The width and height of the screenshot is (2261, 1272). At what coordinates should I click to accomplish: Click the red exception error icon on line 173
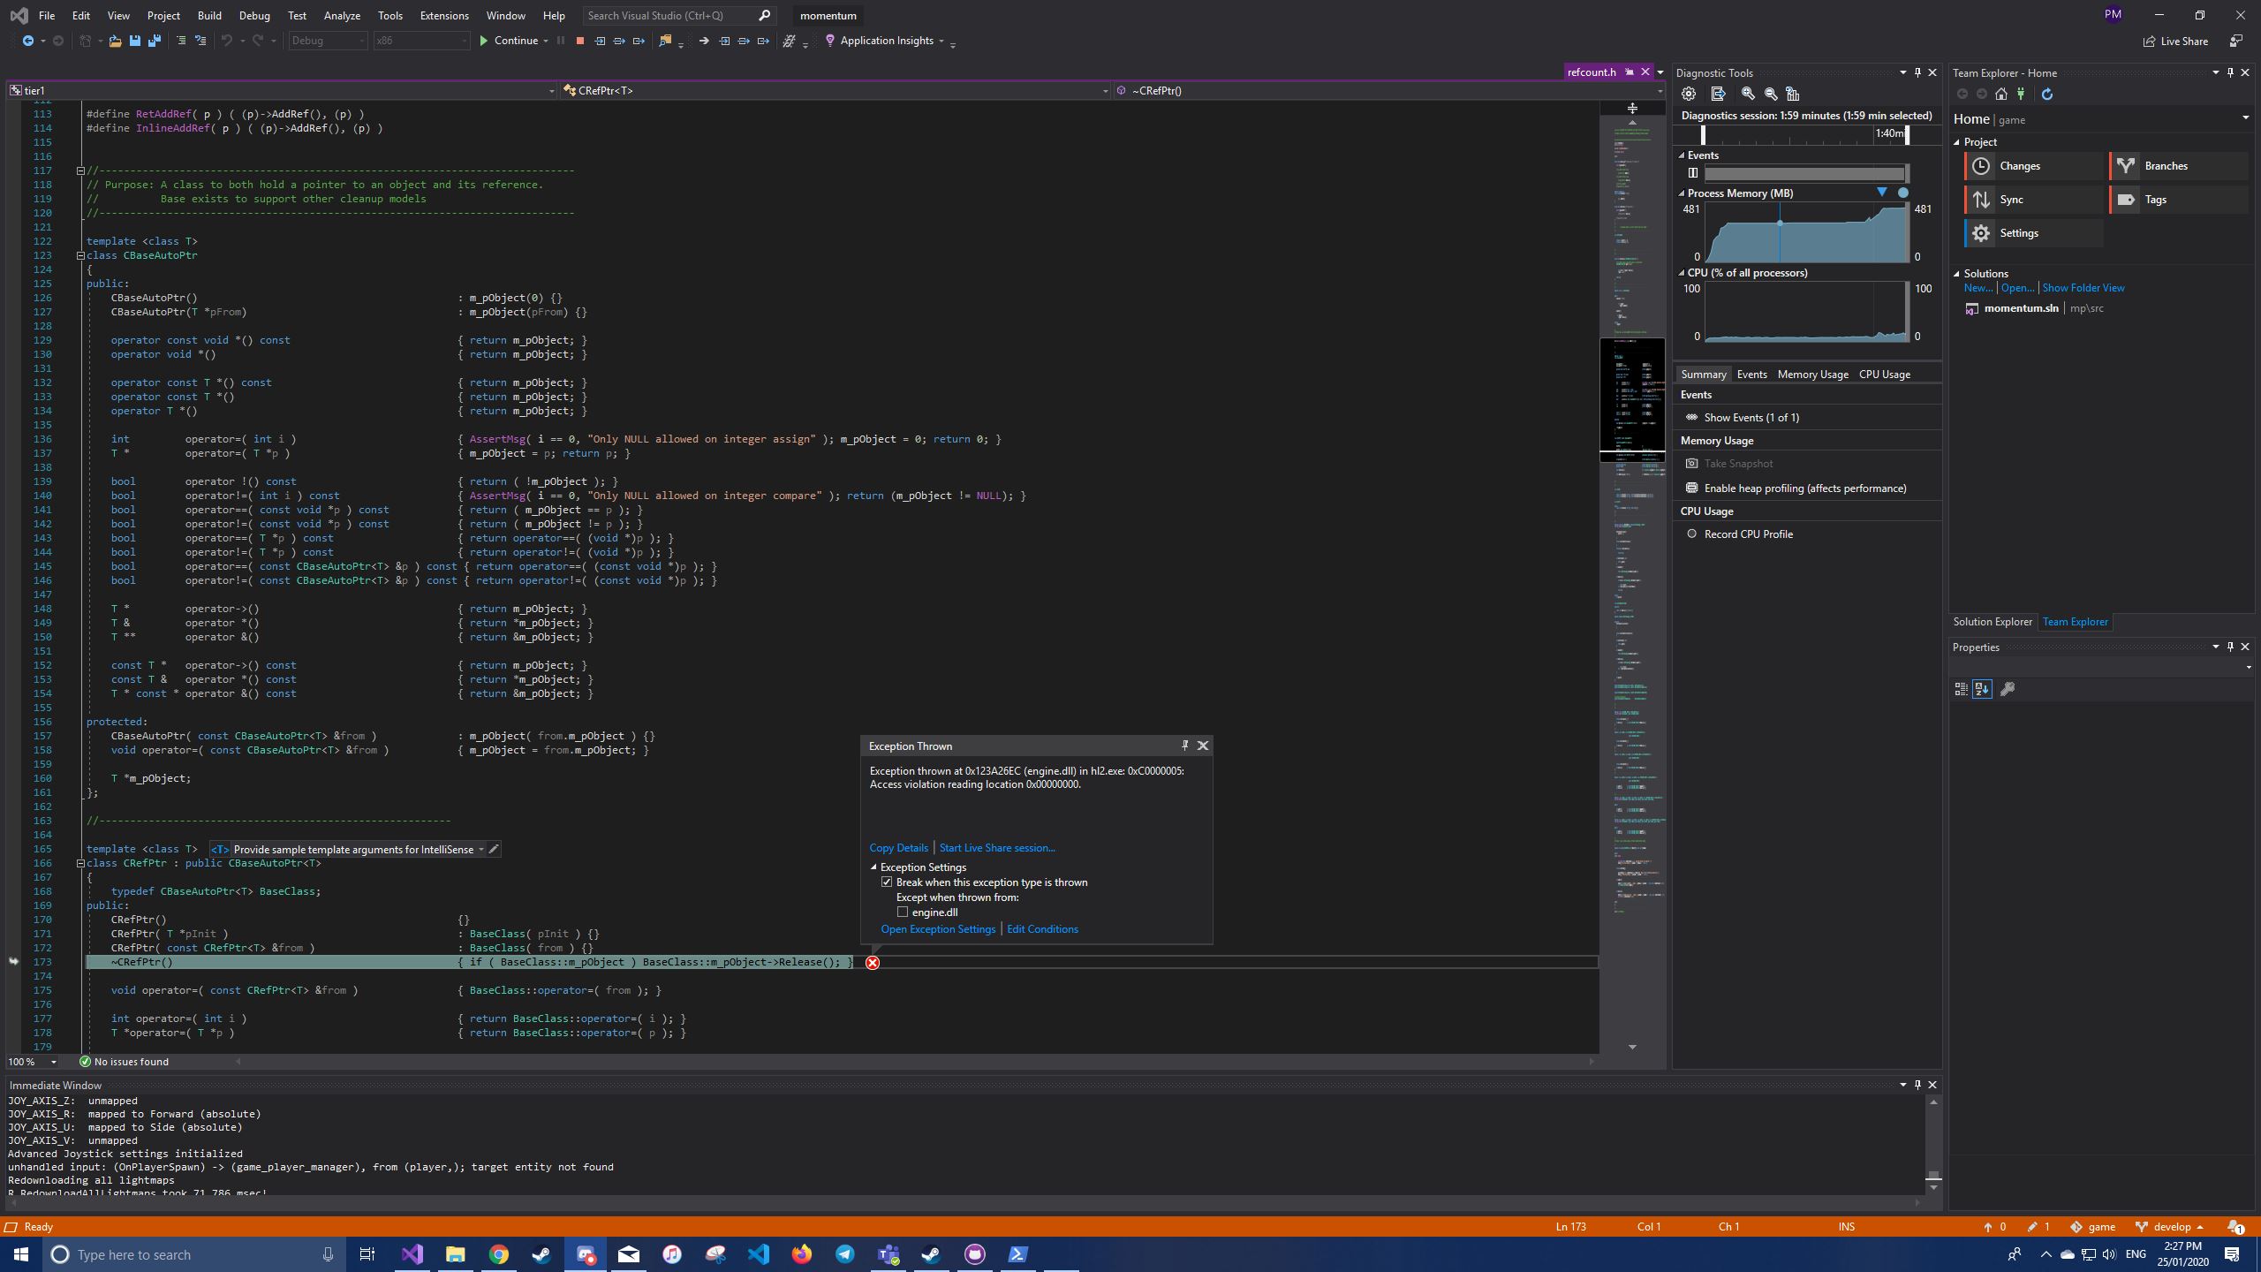[x=873, y=963]
